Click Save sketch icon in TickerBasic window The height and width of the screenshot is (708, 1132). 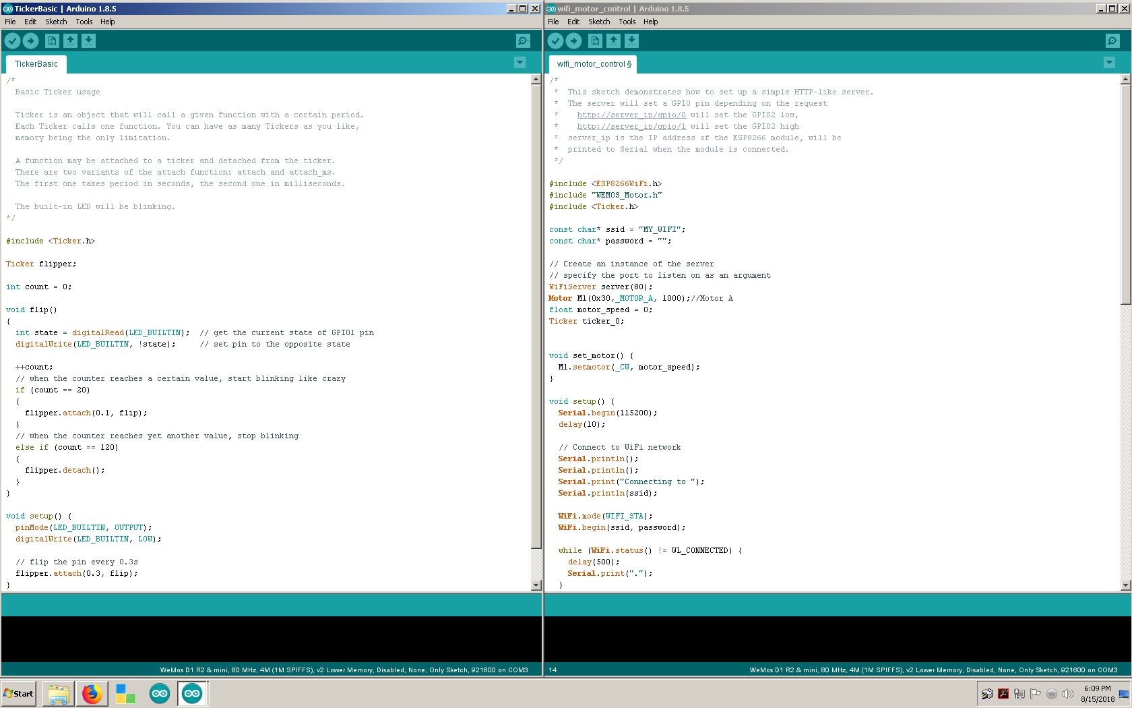(x=88, y=41)
